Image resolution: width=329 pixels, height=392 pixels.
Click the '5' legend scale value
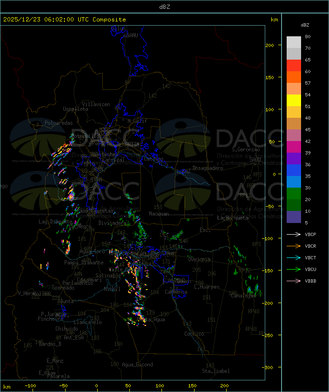(306, 223)
